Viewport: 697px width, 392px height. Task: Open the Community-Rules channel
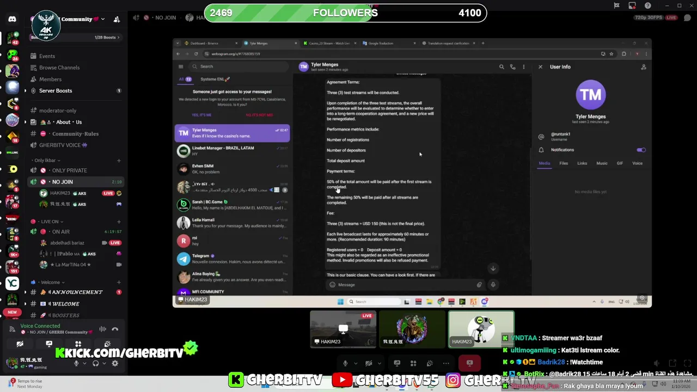point(76,134)
